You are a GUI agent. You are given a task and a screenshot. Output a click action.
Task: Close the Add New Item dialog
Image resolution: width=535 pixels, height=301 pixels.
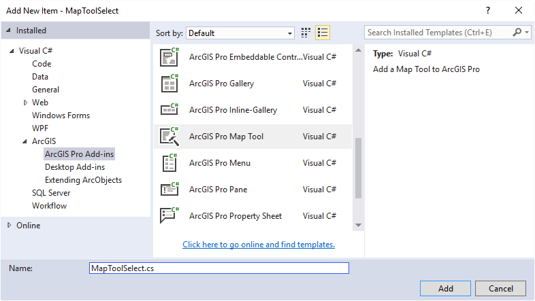(x=518, y=10)
